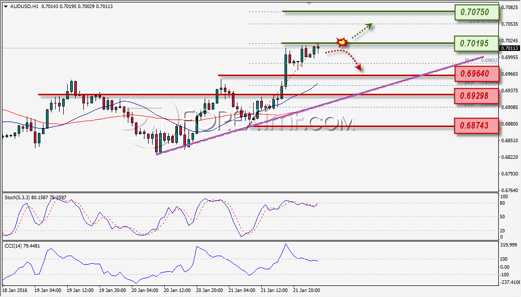The image size is (521, 297).
Task: Select the red 0.69298 support label
Action: click(x=476, y=96)
